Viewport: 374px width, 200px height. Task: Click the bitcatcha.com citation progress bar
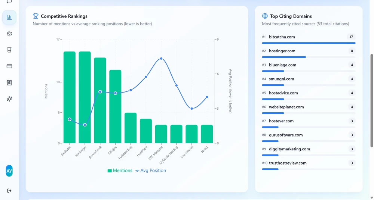309,43
